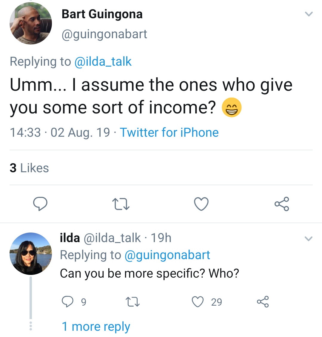Like ilda's reply with 29 likes
The image size is (322, 337).
point(198,302)
